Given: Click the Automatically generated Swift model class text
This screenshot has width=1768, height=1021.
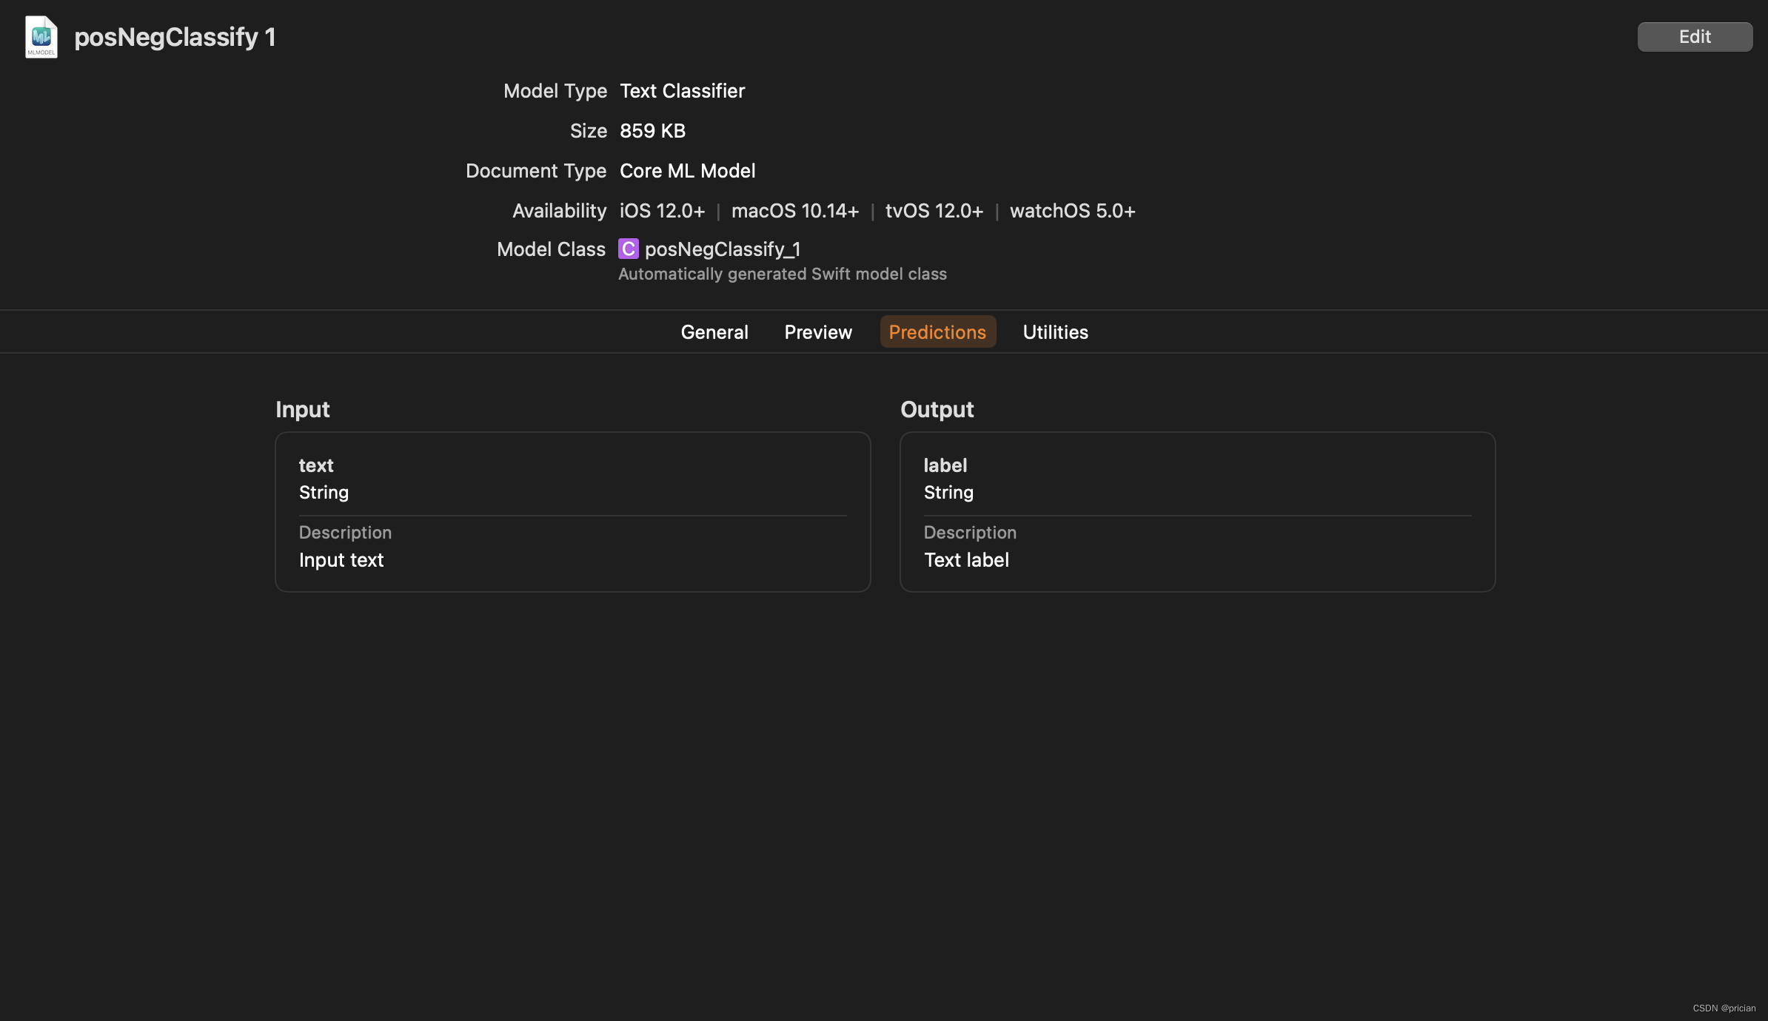Looking at the screenshot, I should click(x=782, y=274).
